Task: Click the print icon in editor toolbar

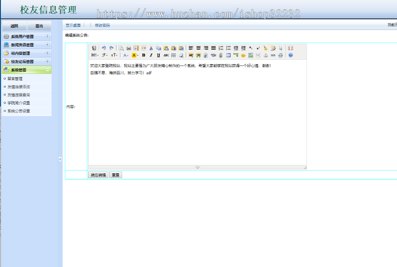Action: click(x=129, y=48)
